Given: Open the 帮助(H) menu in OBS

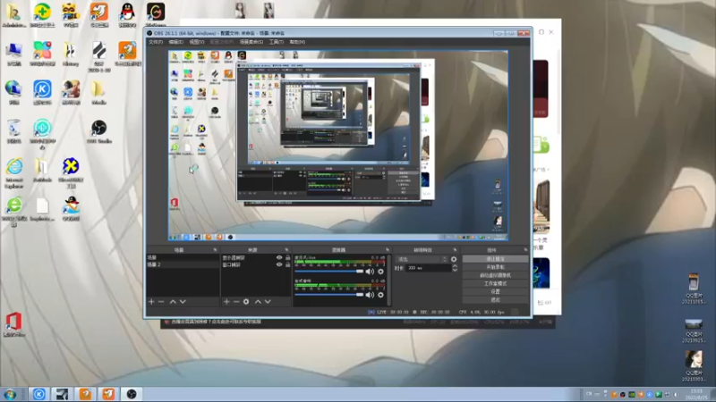Looking at the screenshot, I should tap(297, 42).
